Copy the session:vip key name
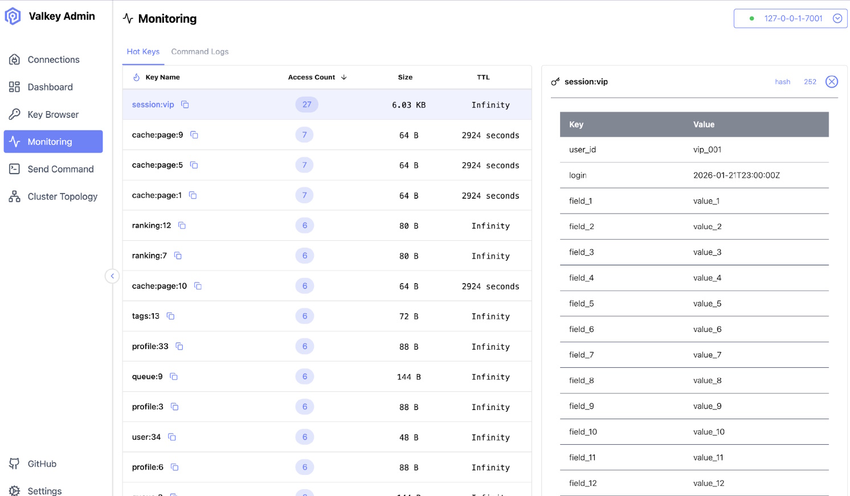Image resolution: width=850 pixels, height=496 pixels. [184, 104]
